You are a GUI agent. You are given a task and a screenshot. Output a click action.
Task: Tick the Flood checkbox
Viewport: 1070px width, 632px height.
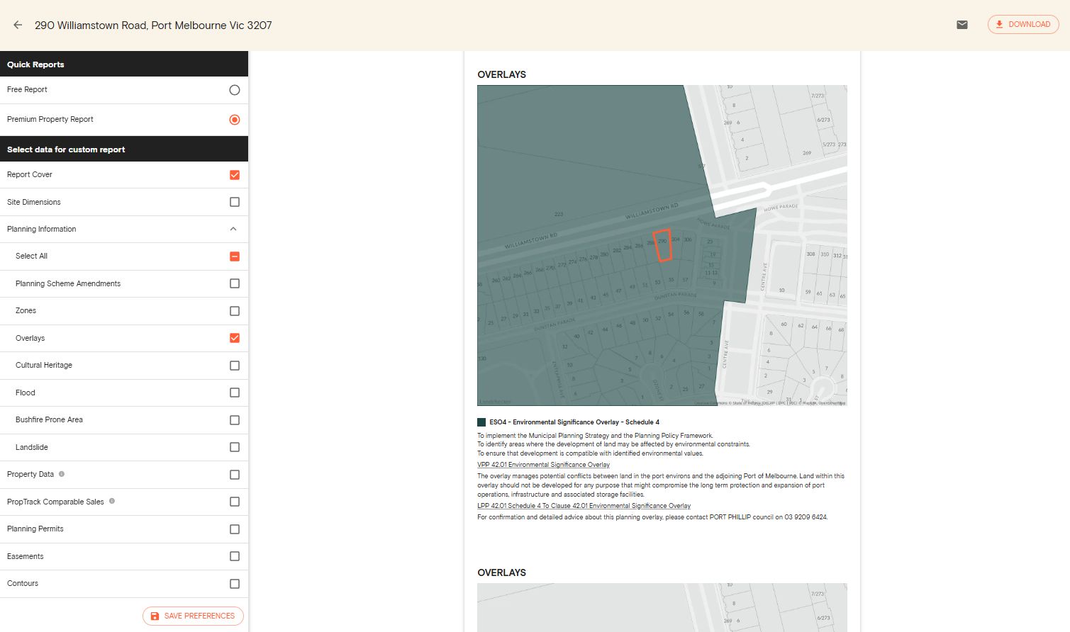235,393
